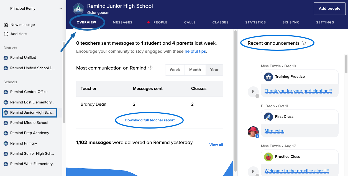The width and height of the screenshot is (348, 176).
Task: Click the Practice Class apple icon
Action: pos(268,157)
